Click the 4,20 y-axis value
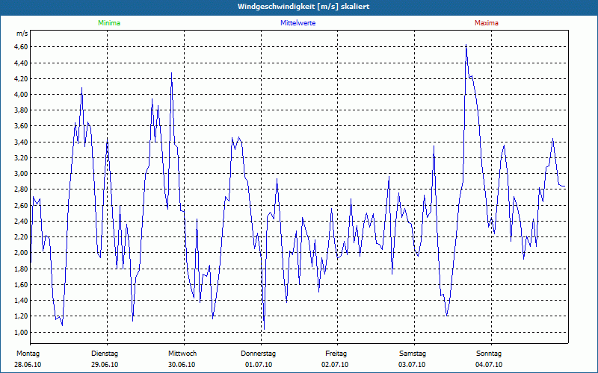Image resolution: width=598 pixels, height=373 pixels. [x=21, y=79]
